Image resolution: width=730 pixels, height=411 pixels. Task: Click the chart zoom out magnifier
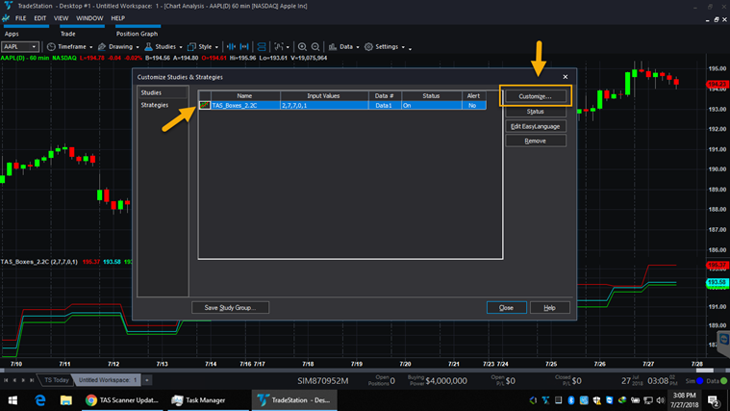[315, 47]
